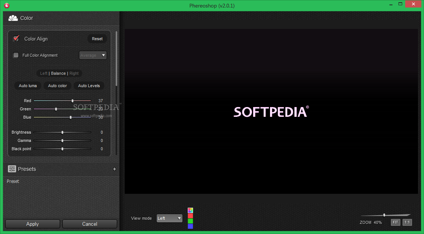Click the Auto Levels button
Image resolution: width=424 pixels, height=234 pixels.
(x=89, y=86)
